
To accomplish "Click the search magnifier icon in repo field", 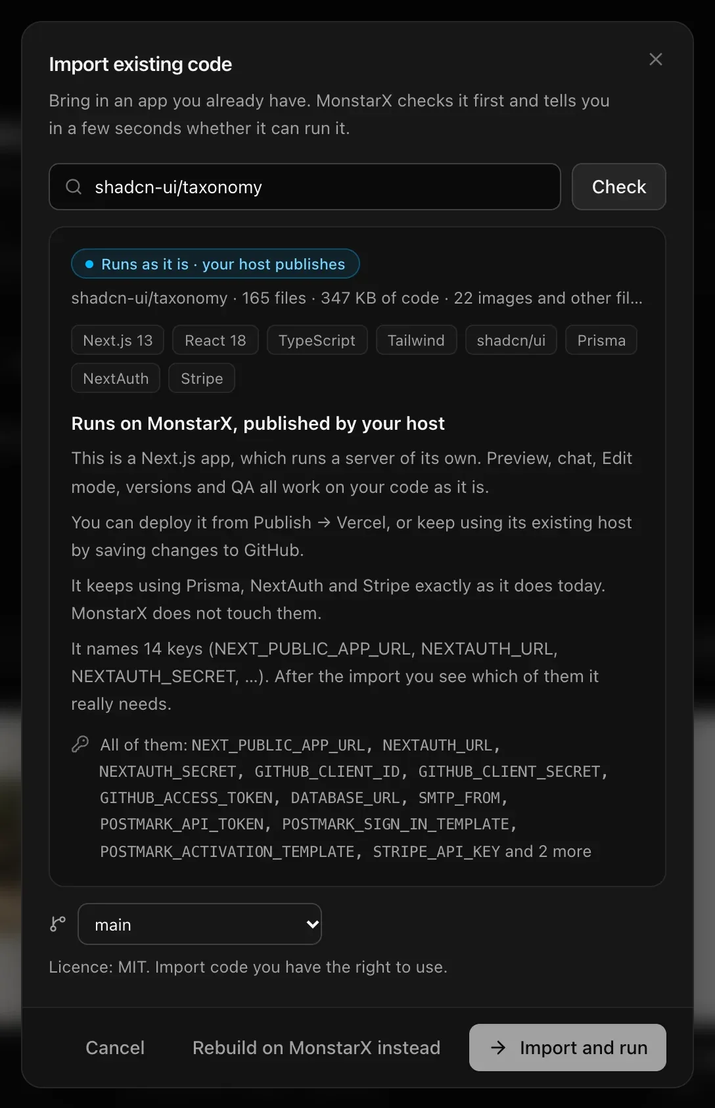I will [74, 187].
